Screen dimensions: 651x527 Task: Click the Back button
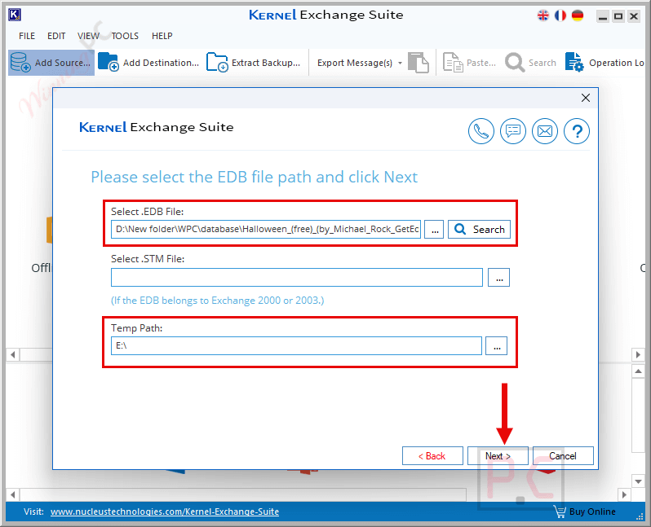coord(432,456)
